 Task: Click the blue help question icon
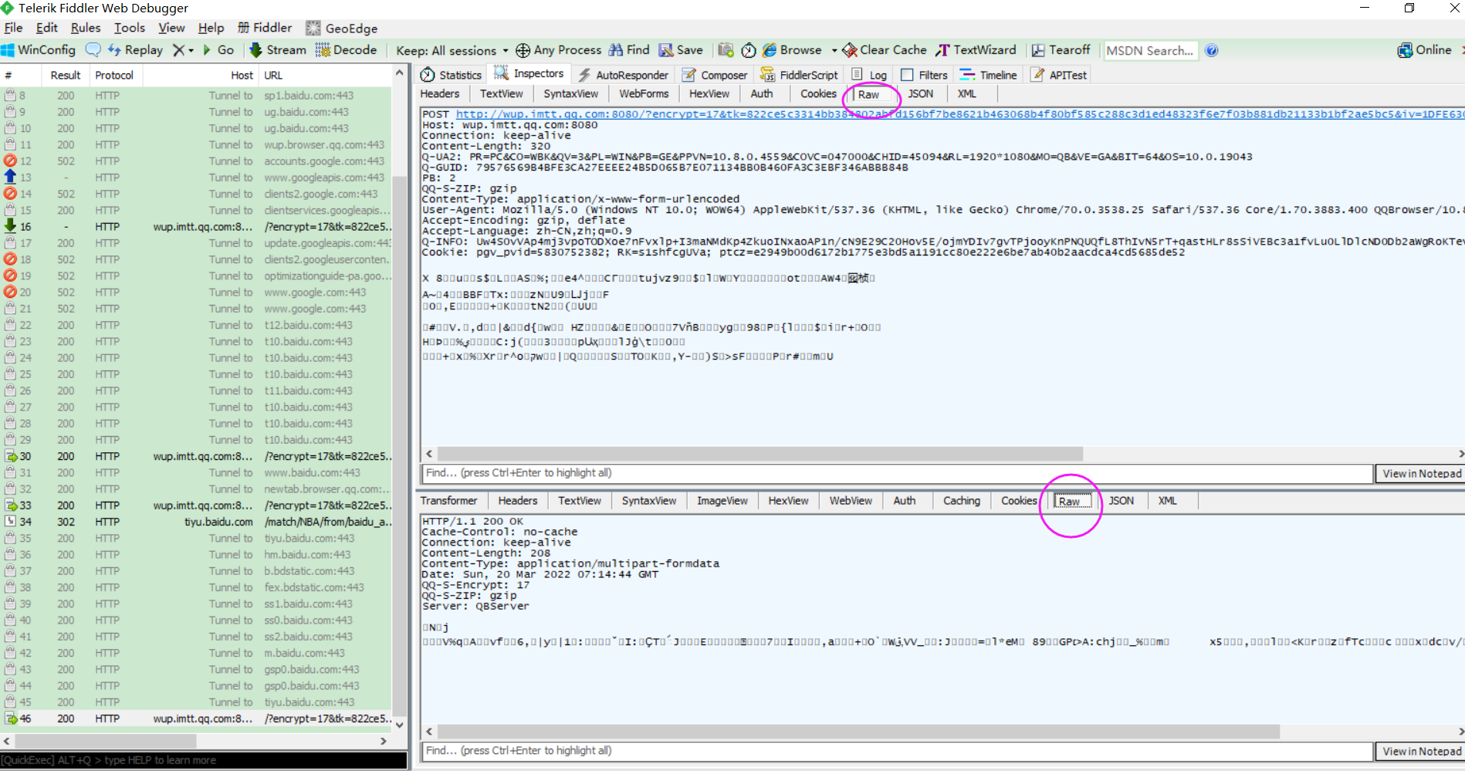coord(1212,50)
